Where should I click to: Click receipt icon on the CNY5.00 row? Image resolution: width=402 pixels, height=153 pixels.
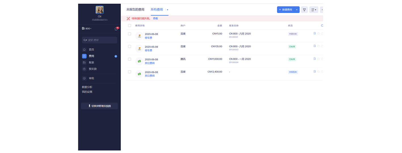pyautogui.click(x=315, y=33)
